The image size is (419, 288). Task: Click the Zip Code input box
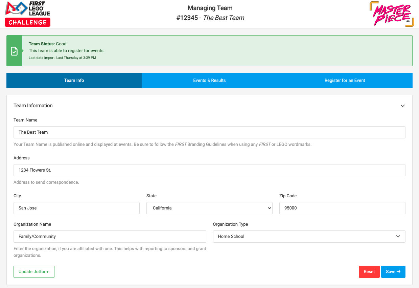342,208
